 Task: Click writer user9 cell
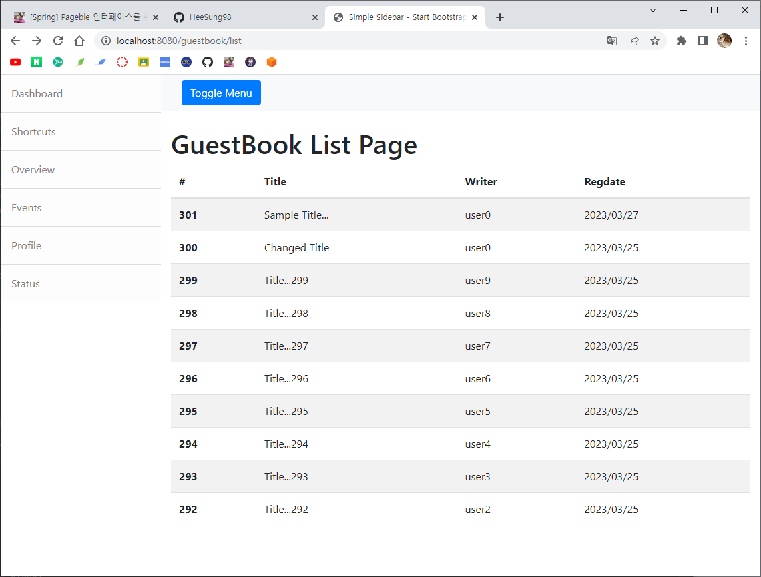coord(477,280)
